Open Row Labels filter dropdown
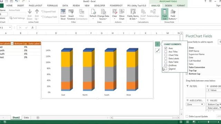Image resolution: width=221 pixels, height=124 pixels. tap(12, 44)
